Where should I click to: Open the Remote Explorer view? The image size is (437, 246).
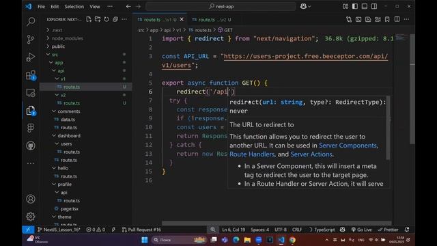point(31,93)
